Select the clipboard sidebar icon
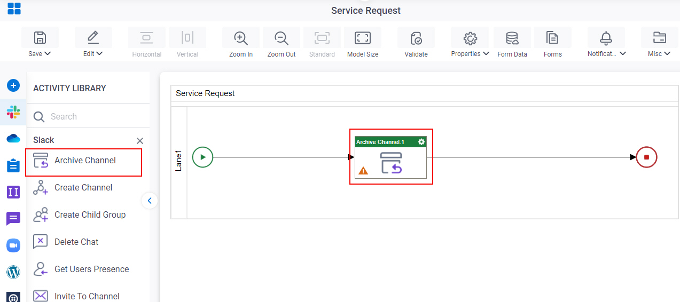680x302 pixels. tap(13, 165)
